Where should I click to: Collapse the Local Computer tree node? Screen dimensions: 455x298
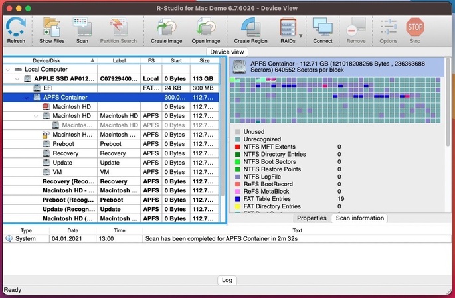point(8,70)
